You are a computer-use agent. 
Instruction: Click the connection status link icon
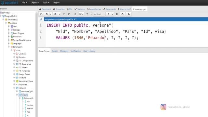tap(41, 19)
